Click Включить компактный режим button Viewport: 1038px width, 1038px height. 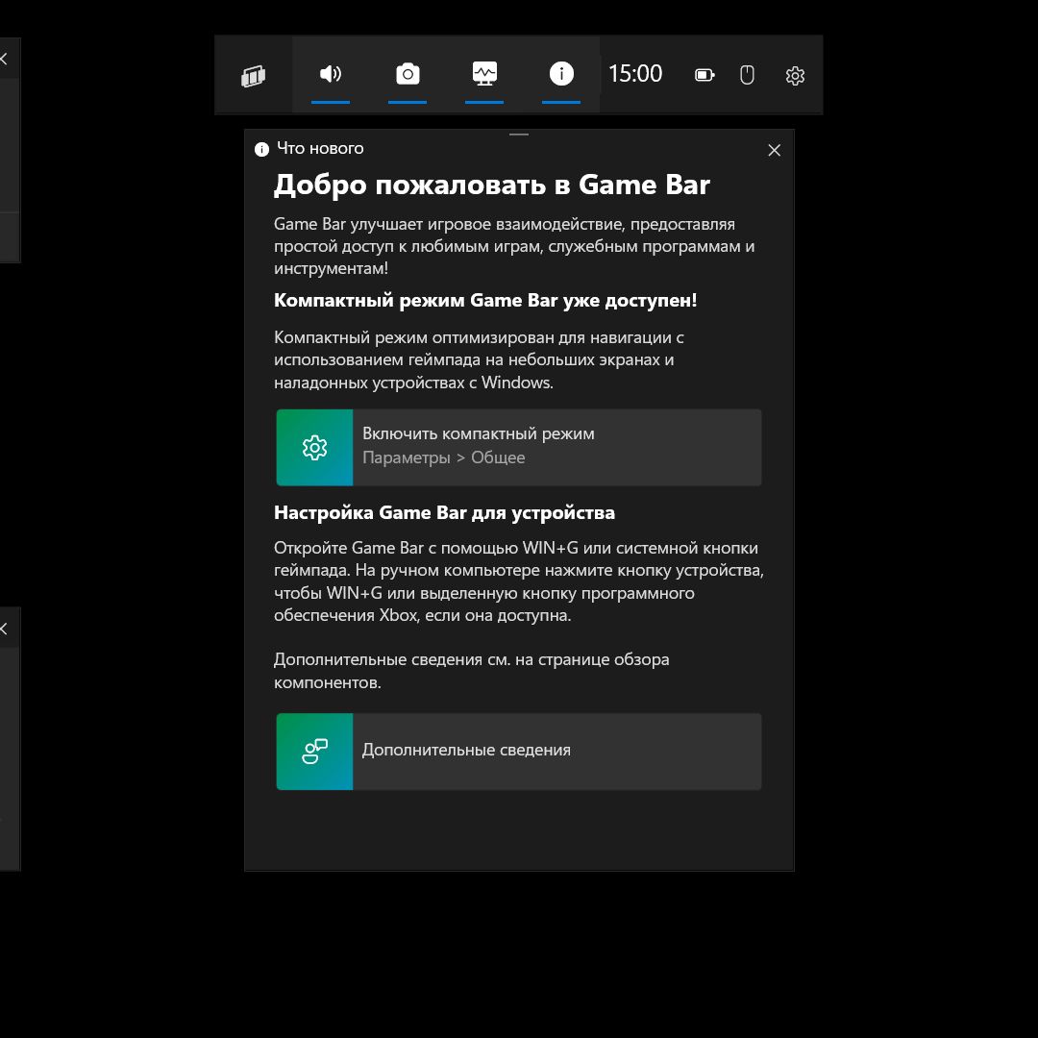coord(518,448)
